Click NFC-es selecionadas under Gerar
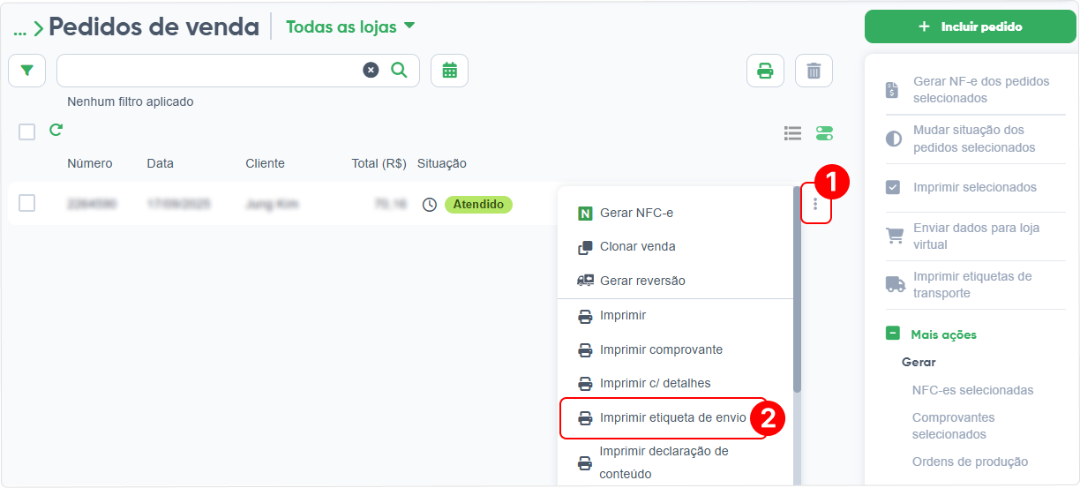This screenshot has width=1080, height=488. click(972, 390)
